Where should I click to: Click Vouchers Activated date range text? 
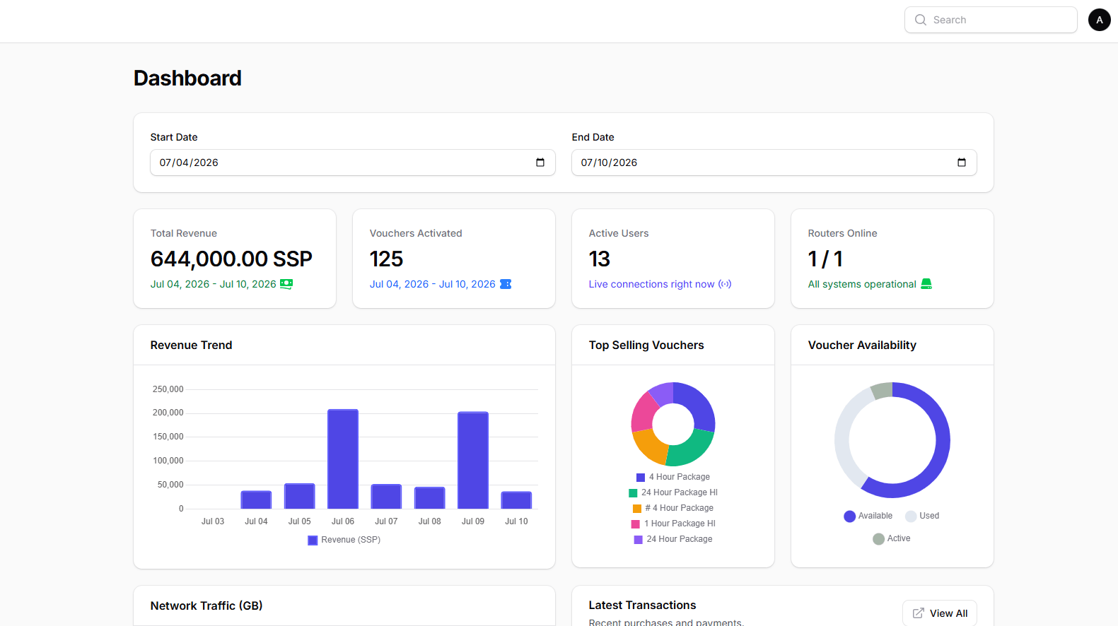[432, 284]
